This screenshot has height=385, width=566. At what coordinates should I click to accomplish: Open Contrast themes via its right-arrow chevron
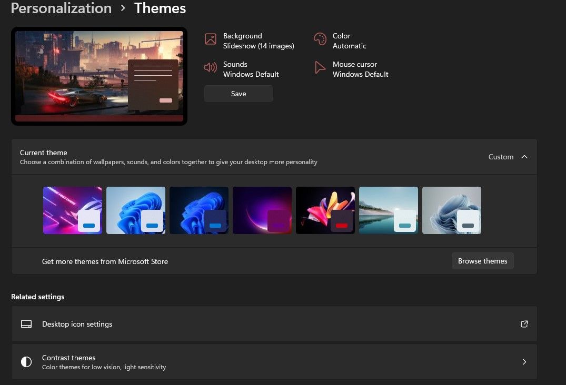(524, 362)
